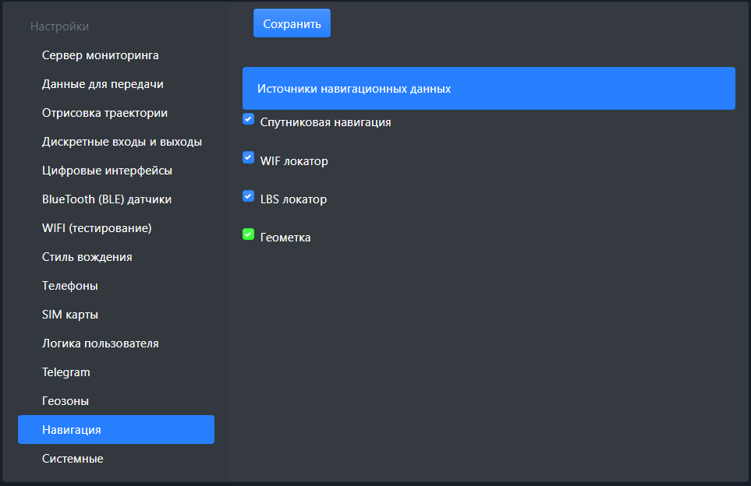This screenshot has width=751, height=486.
Task: Toggle the Спутниковая навигация checkbox
Action: 249,119
